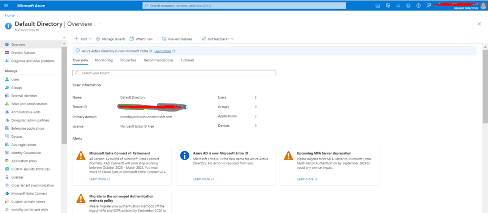Screen dimensions: 488x213
Task: Click the Custom security attributes icon
Action: 7,169
